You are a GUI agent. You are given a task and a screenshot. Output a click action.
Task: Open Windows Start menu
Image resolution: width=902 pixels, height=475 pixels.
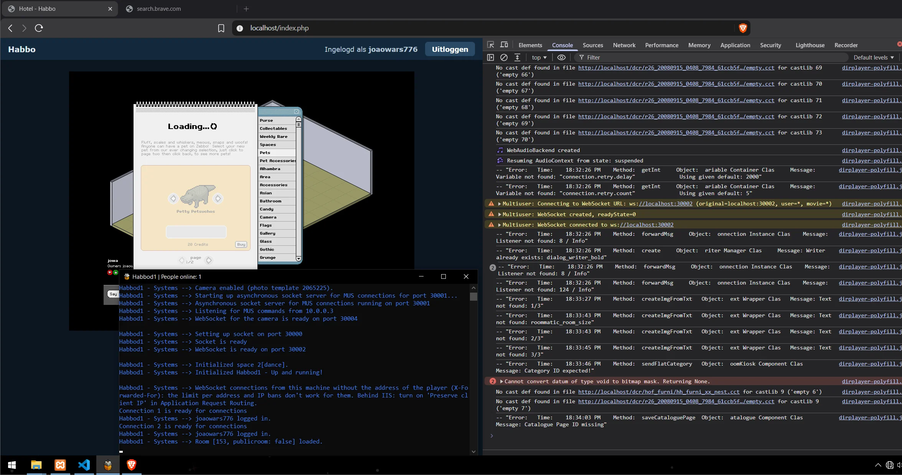coord(12,465)
